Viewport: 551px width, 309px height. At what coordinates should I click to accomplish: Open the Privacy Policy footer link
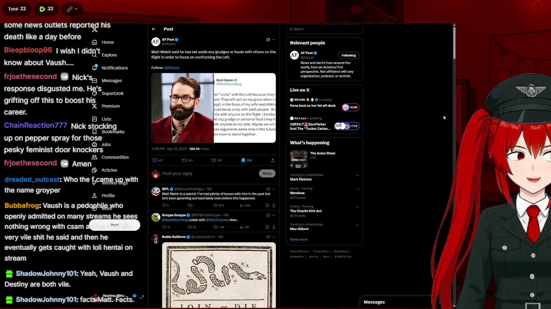pos(321,251)
